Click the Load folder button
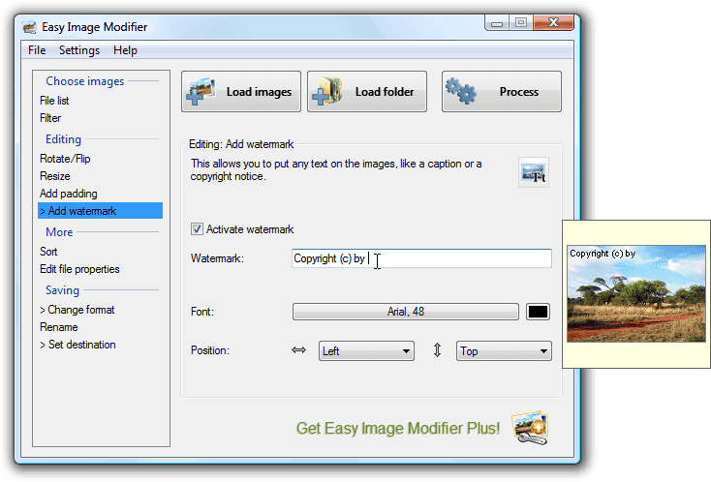 coord(367,92)
